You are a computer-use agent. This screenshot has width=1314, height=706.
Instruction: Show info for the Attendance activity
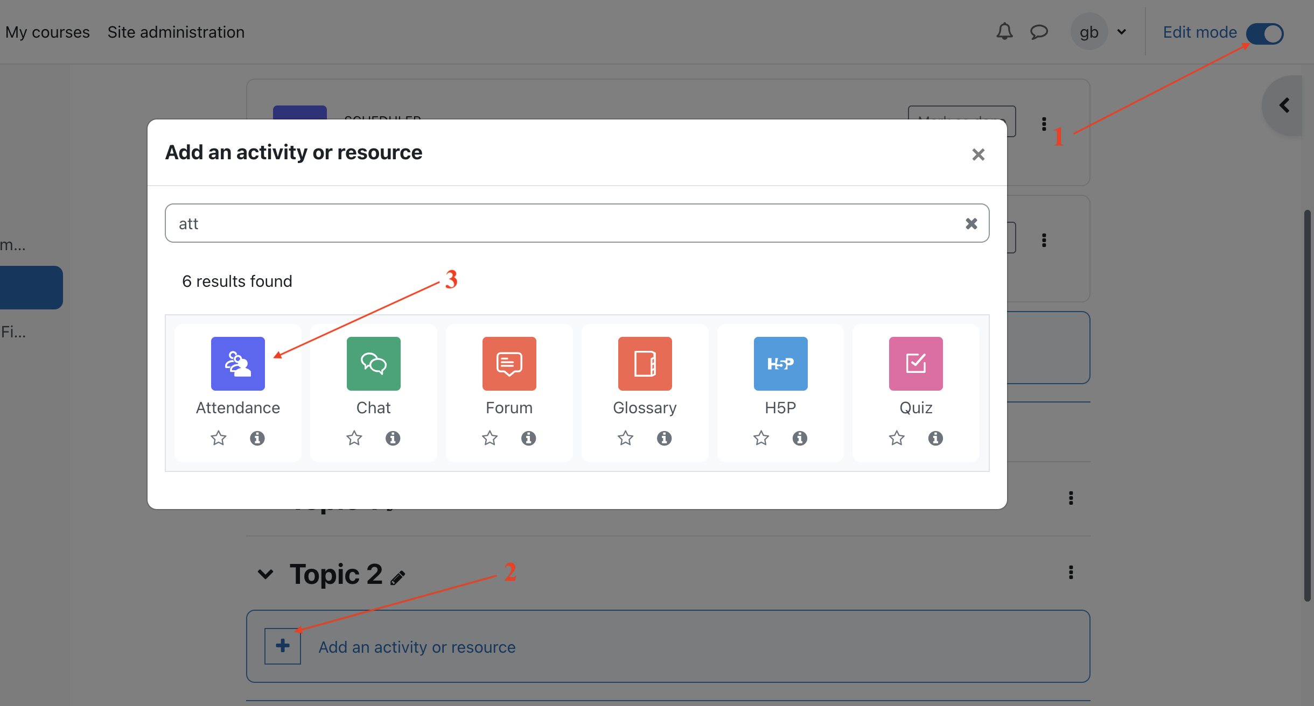[257, 438]
